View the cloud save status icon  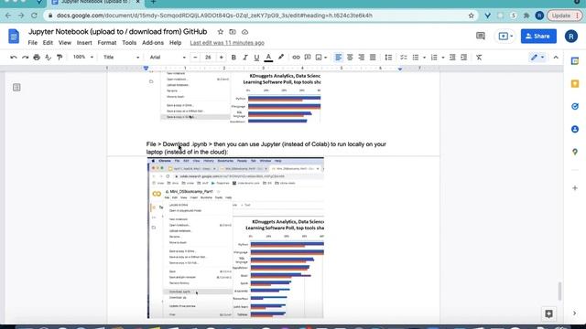click(244, 32)
